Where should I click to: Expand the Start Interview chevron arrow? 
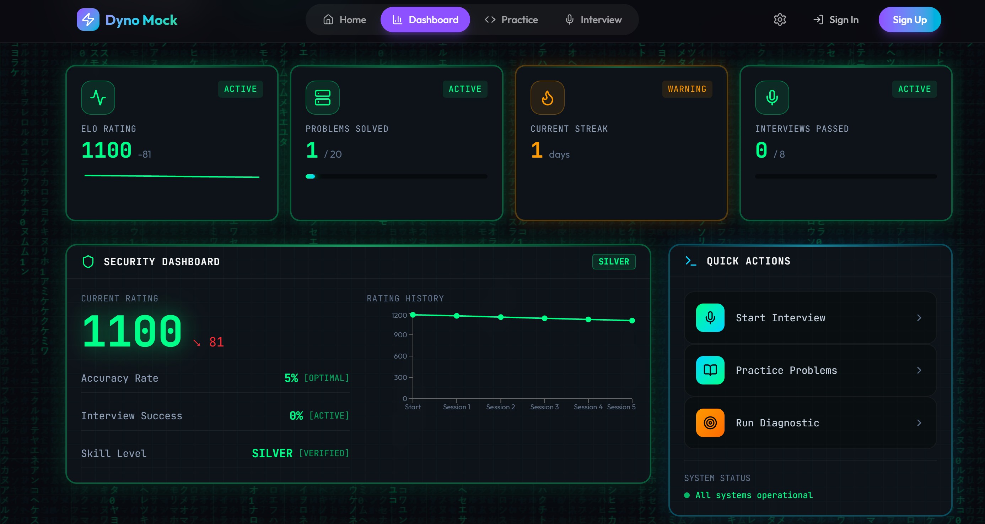pos(919,318)
